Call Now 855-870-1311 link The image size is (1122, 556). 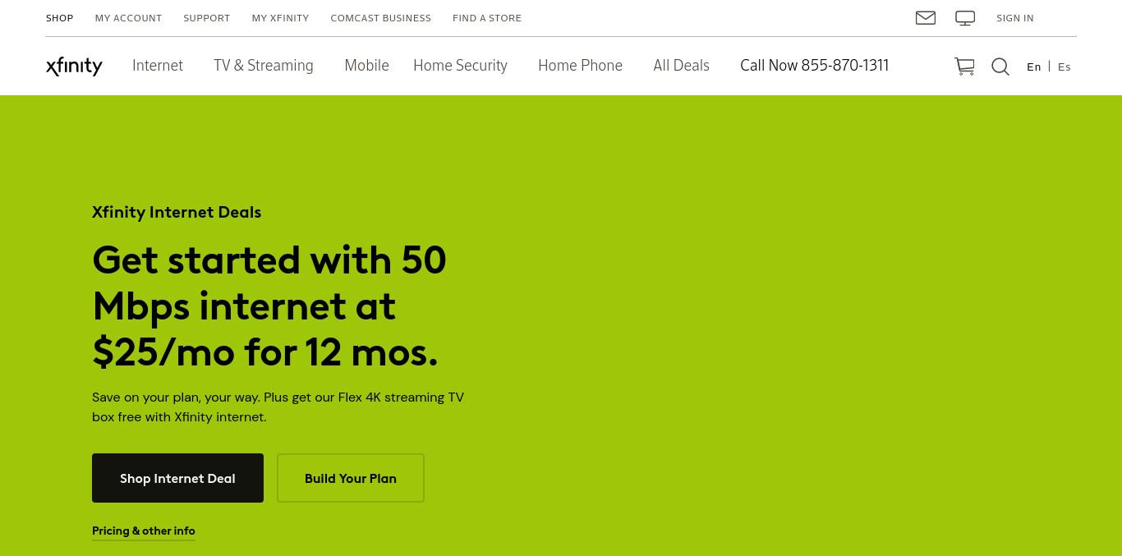pyautogui.click(x=814, y=66)
